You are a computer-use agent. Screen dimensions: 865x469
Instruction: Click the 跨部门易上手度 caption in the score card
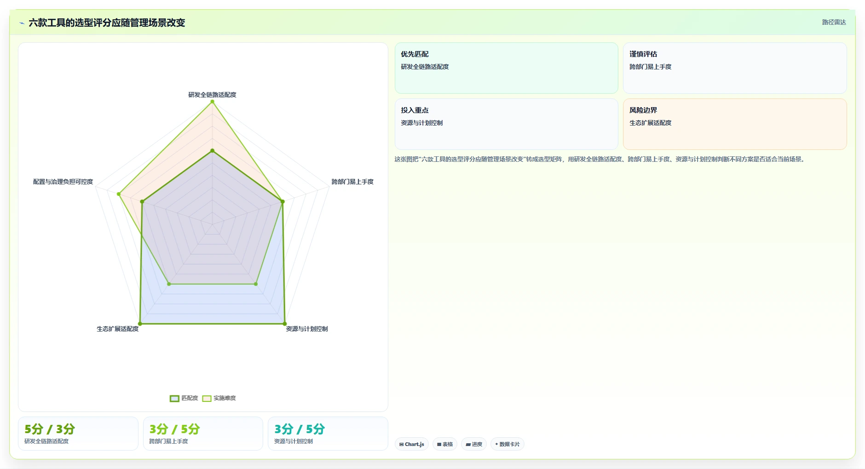coord(168,441)
